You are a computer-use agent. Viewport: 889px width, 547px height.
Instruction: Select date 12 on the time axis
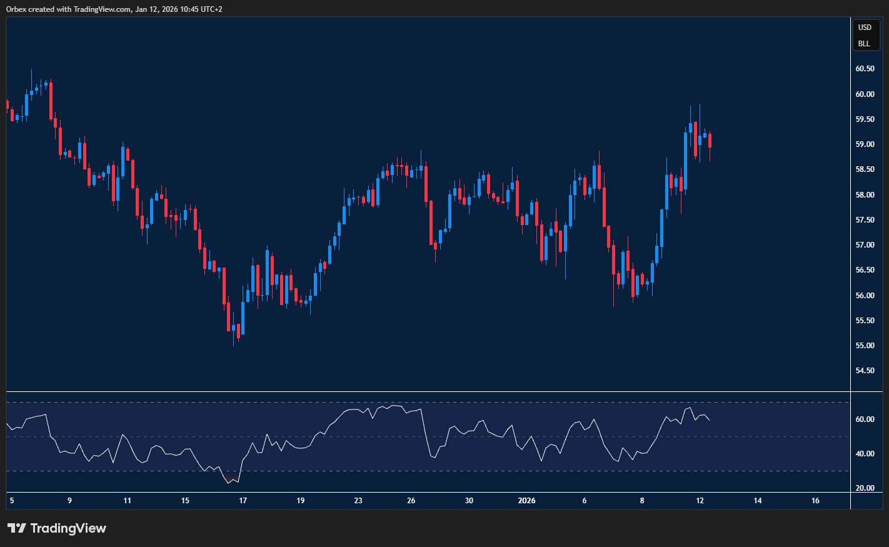700,501
